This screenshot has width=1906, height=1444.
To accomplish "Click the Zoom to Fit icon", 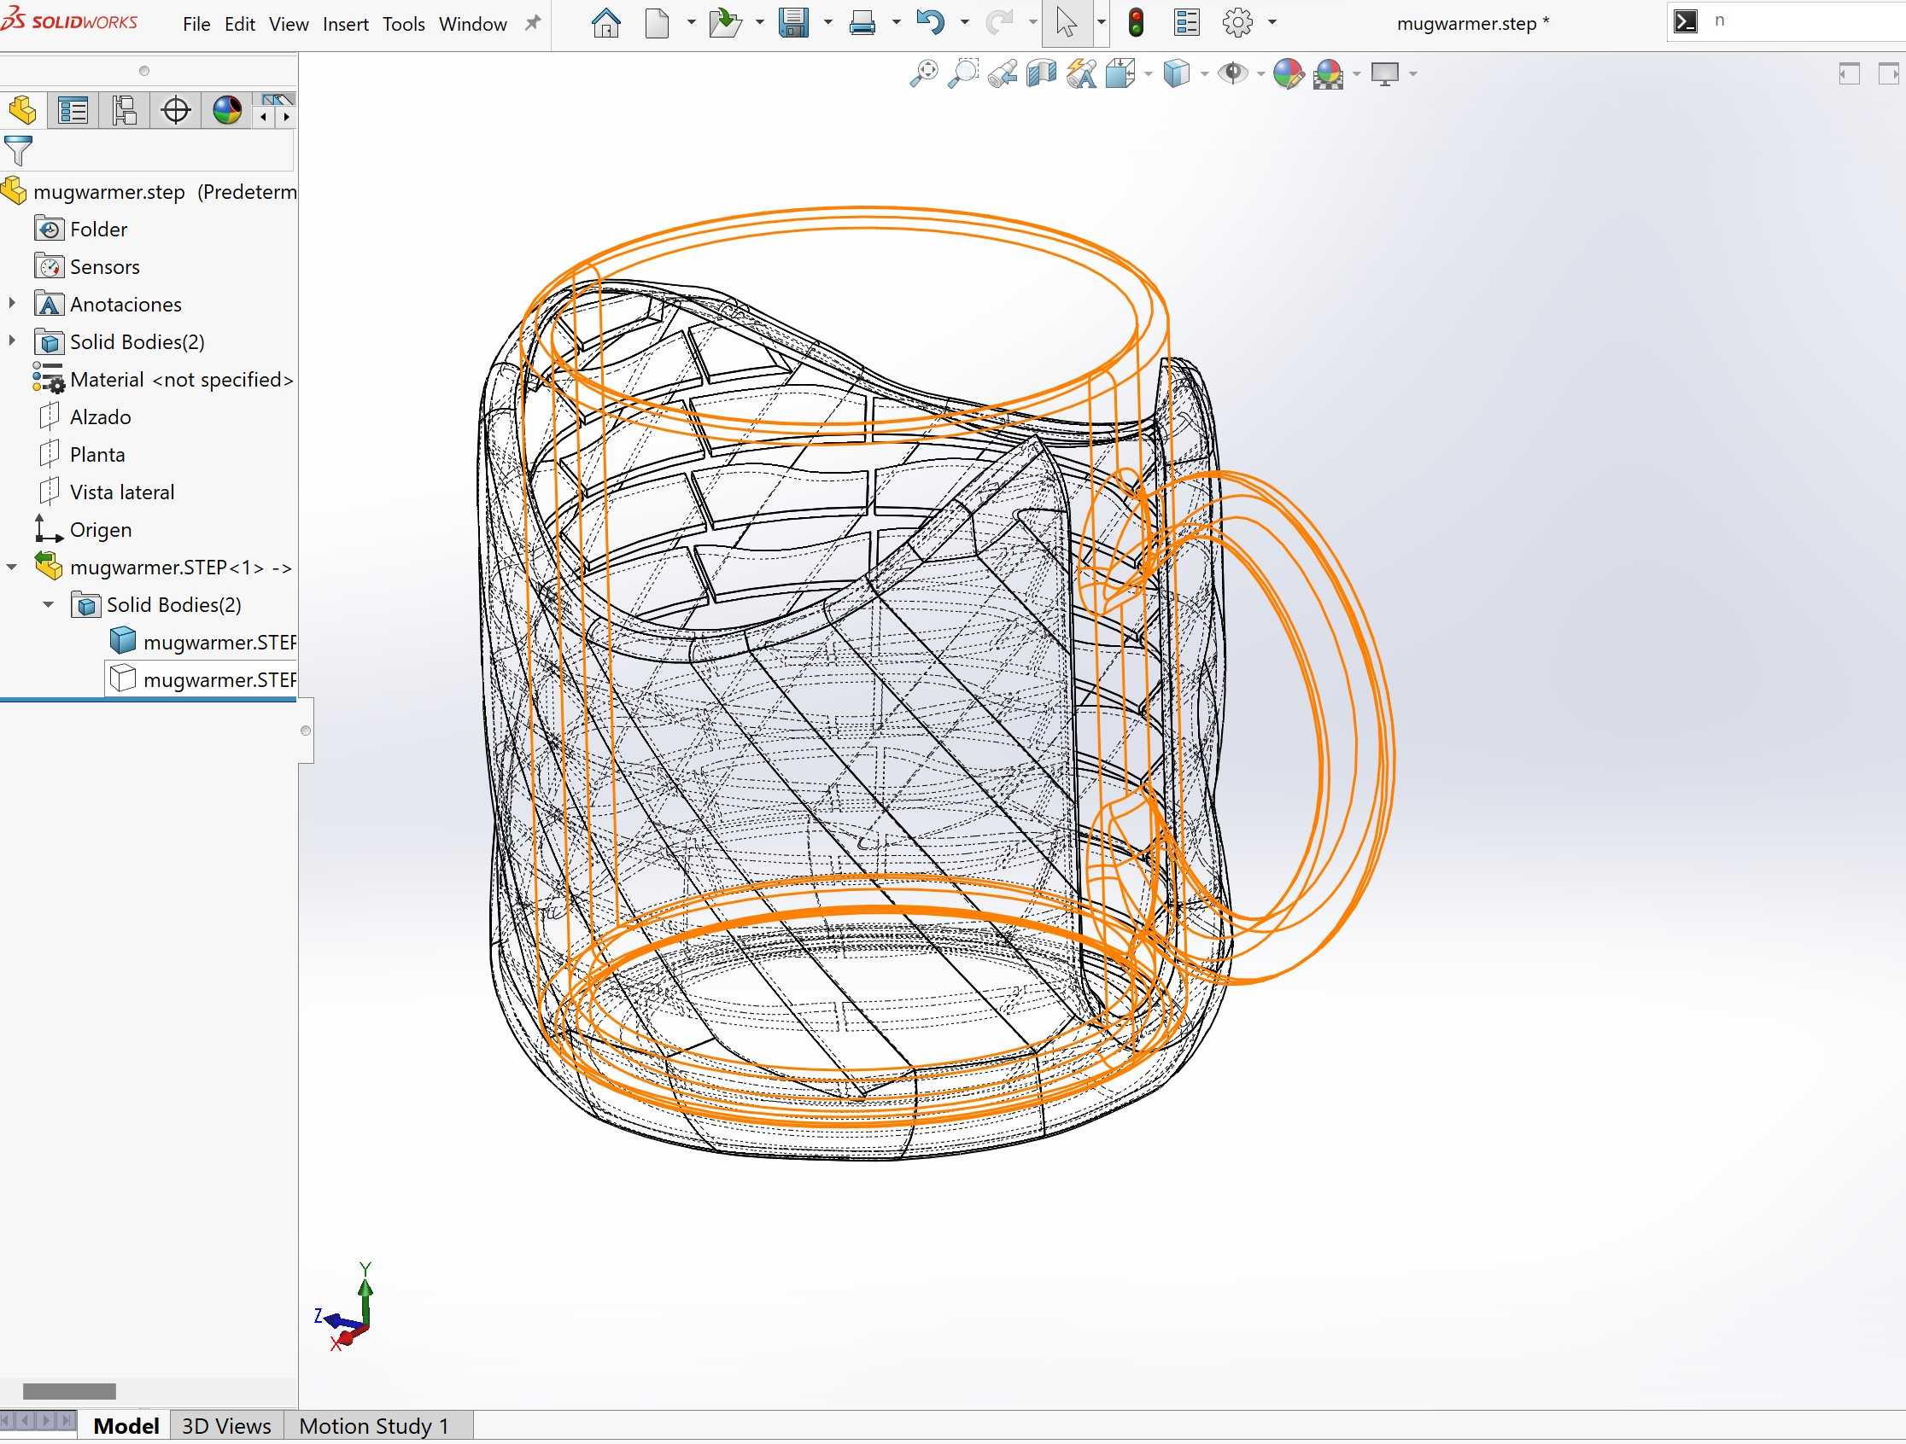I will [x=923, y=74].
